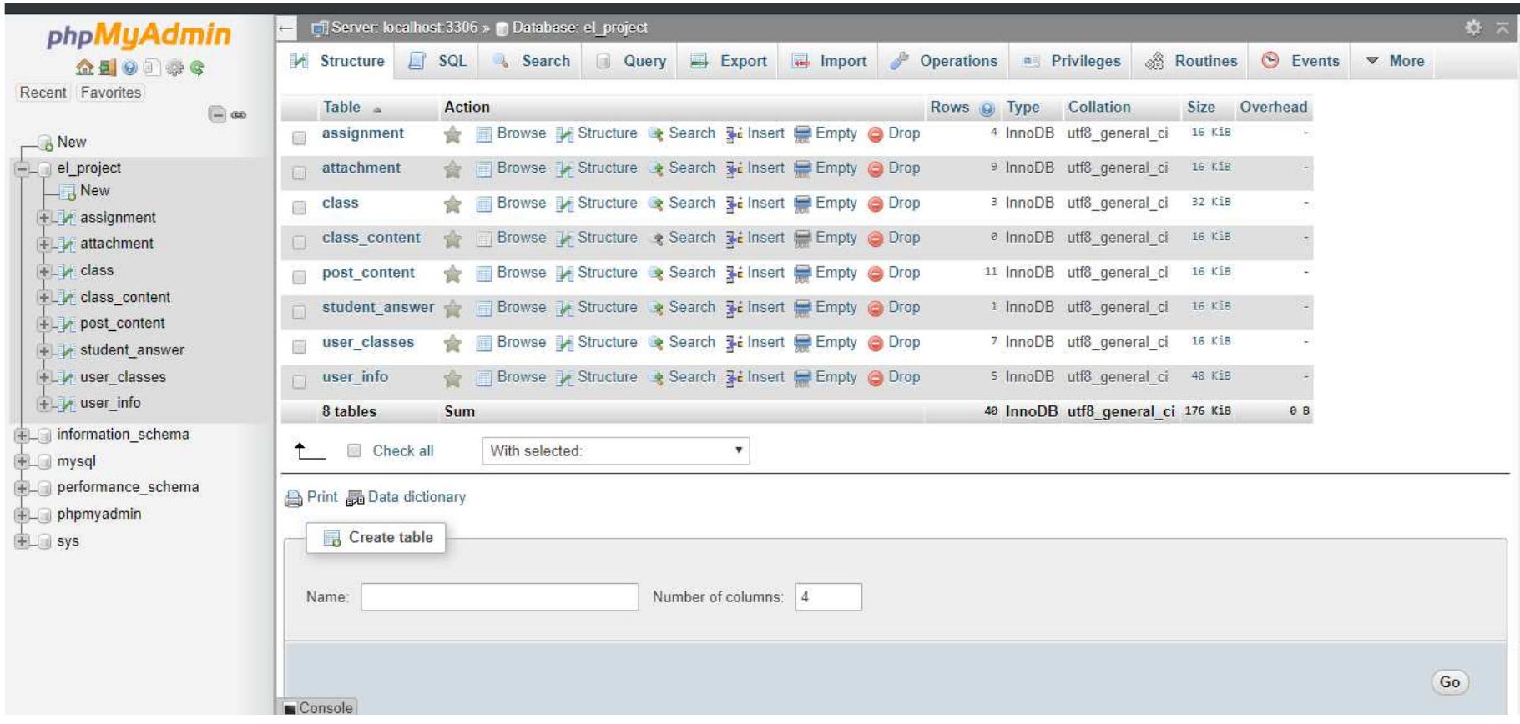Viewport: 1520px width, 724px height.
Task: Click the gear settings icon in the sidebar
Action: (174, 68)
